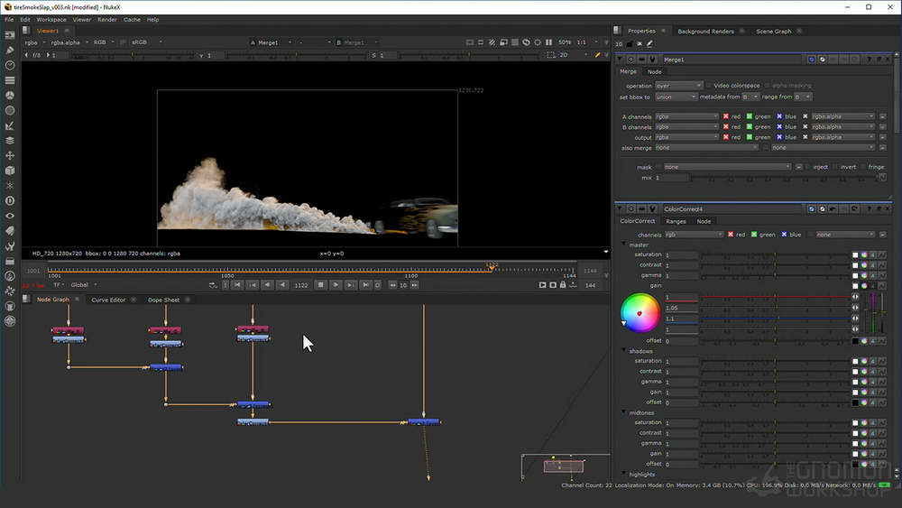Toggle output red checkbox
Screen dimensions: 902x508
tap(726, 137)
